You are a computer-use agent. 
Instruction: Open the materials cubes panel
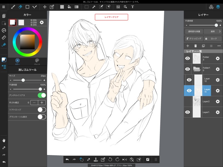211,7
